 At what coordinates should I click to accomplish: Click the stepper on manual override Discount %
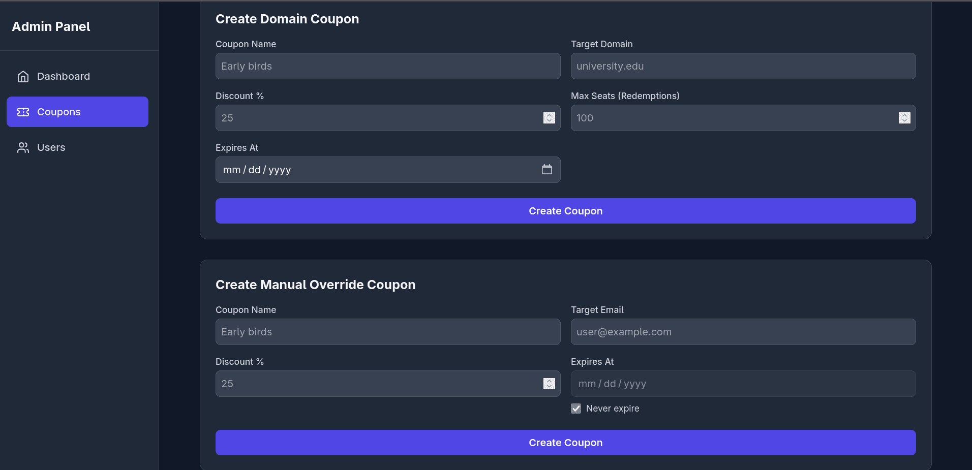[x=549, y=384]
